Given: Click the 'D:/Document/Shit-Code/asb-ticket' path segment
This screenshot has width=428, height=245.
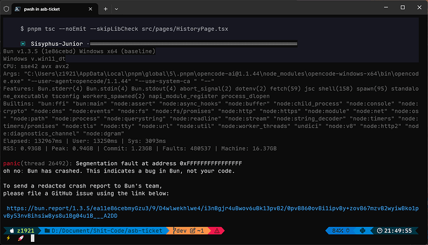Looking at the screenshot, I should click(107, 231).
